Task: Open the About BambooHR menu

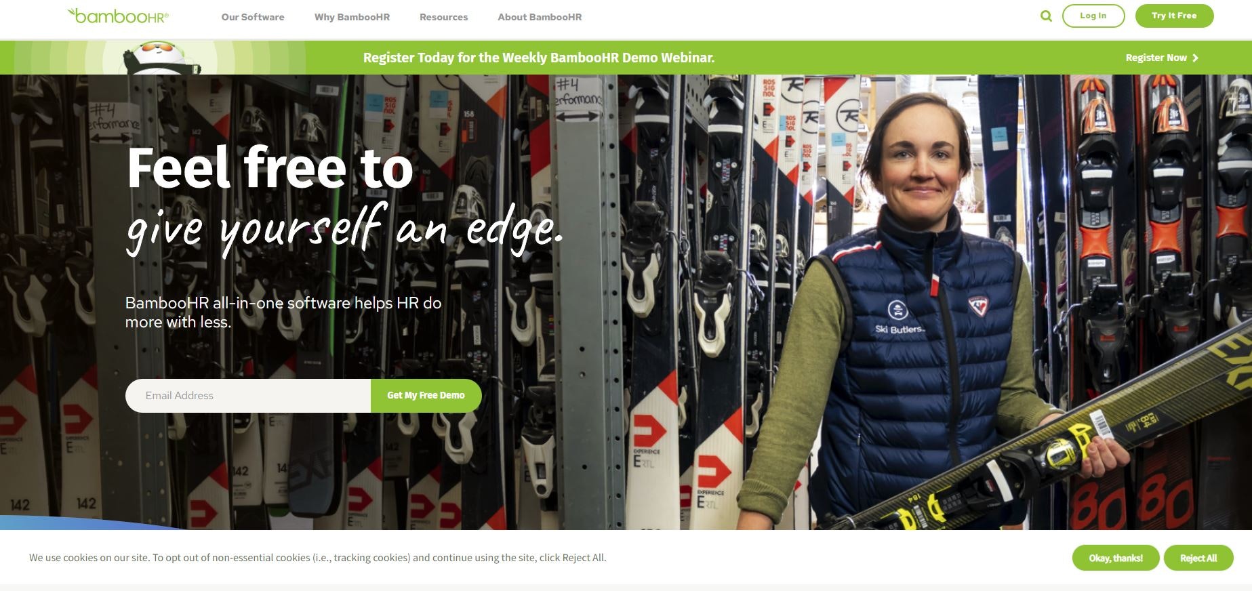Action: pyautogui.click(x=540, y=17)
